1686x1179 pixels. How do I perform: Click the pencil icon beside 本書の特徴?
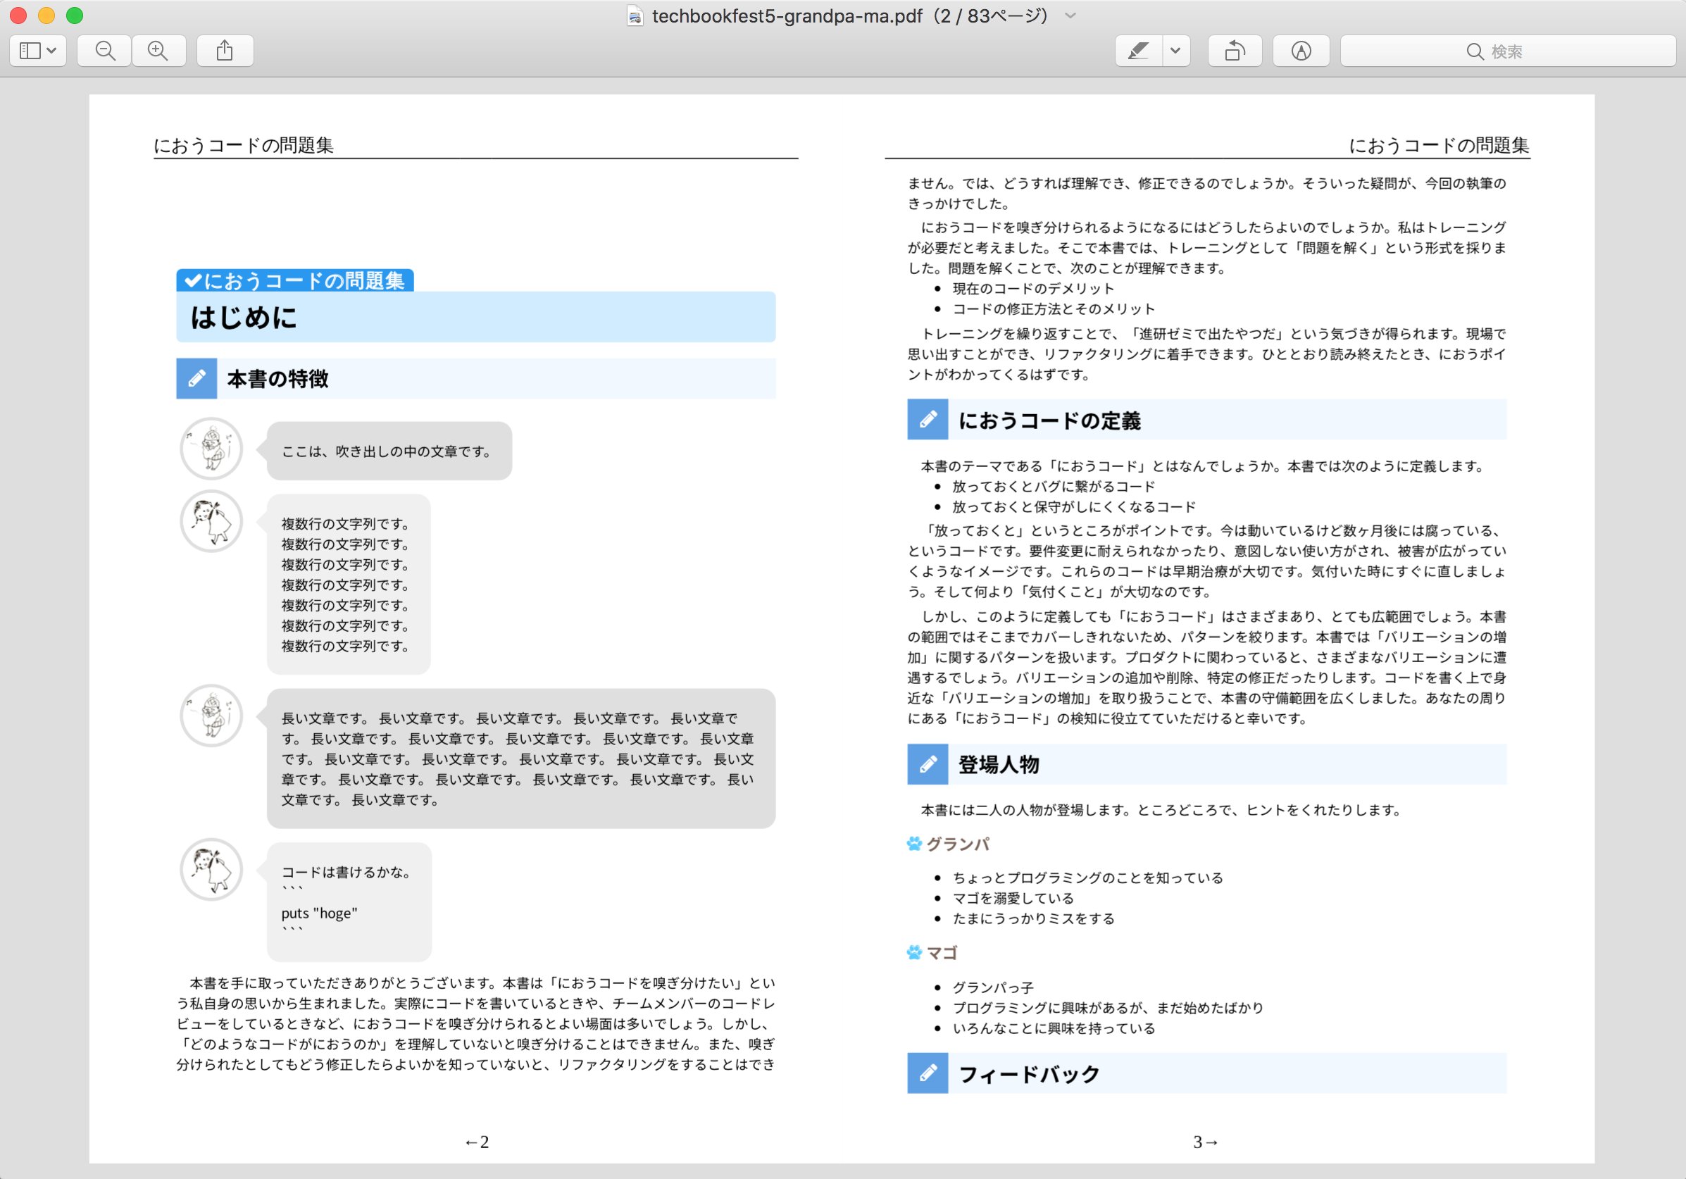tap(196, 378)
